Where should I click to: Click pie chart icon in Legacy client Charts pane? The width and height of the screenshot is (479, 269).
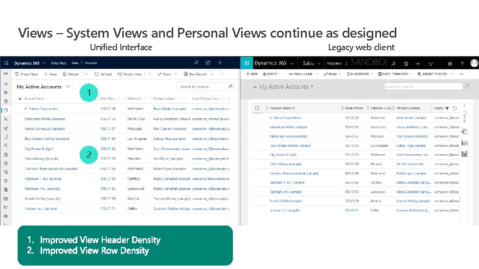click(x=465, y=132)
